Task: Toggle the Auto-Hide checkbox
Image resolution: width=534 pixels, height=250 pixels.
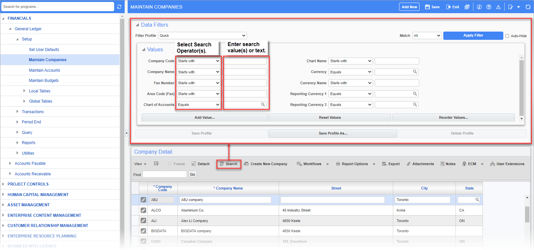Action: tap(507, 36)
